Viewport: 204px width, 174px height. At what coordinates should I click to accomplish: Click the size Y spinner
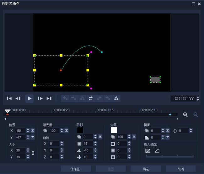click(x=28, y=157)
